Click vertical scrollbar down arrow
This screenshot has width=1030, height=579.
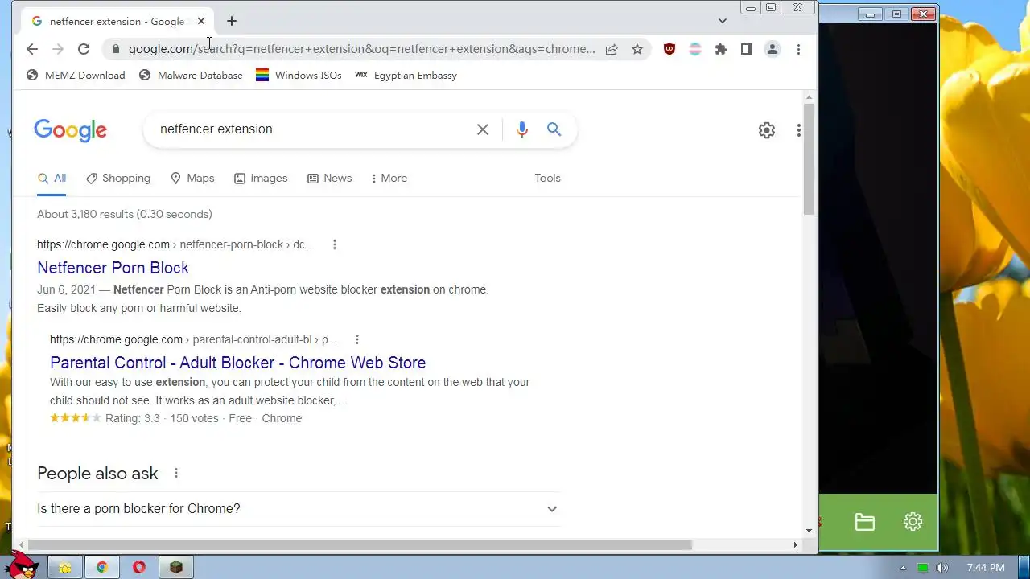(810, 531)
